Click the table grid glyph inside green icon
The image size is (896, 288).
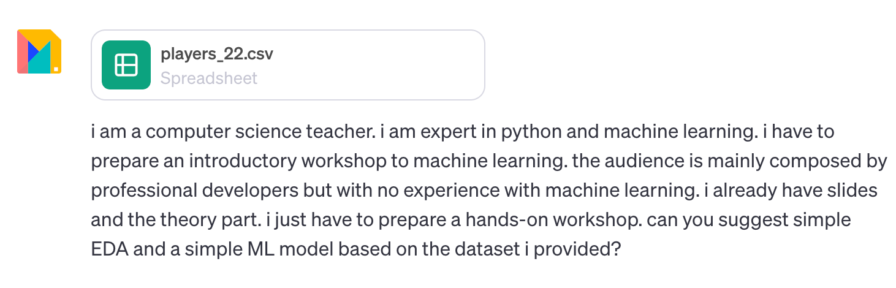pos(126,65)
